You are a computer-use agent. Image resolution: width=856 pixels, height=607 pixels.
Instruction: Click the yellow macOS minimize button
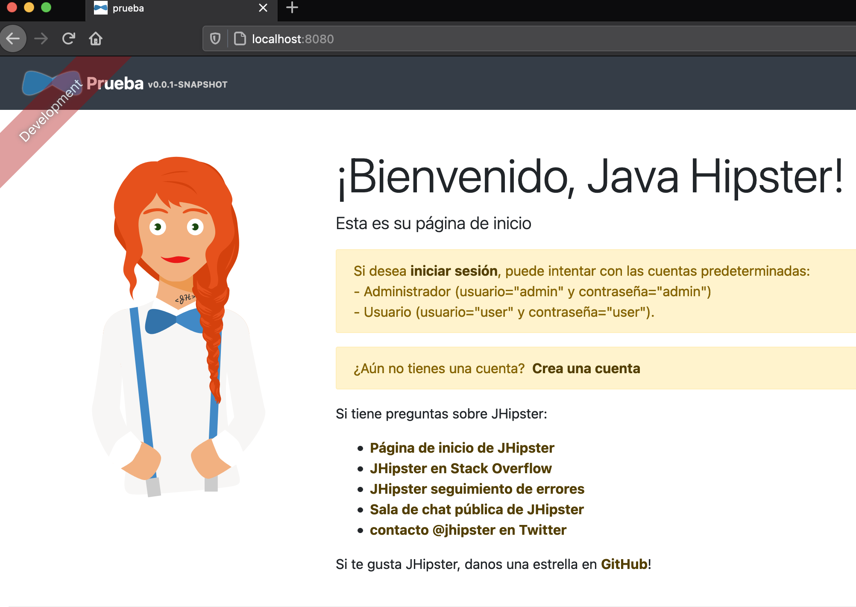29,7
